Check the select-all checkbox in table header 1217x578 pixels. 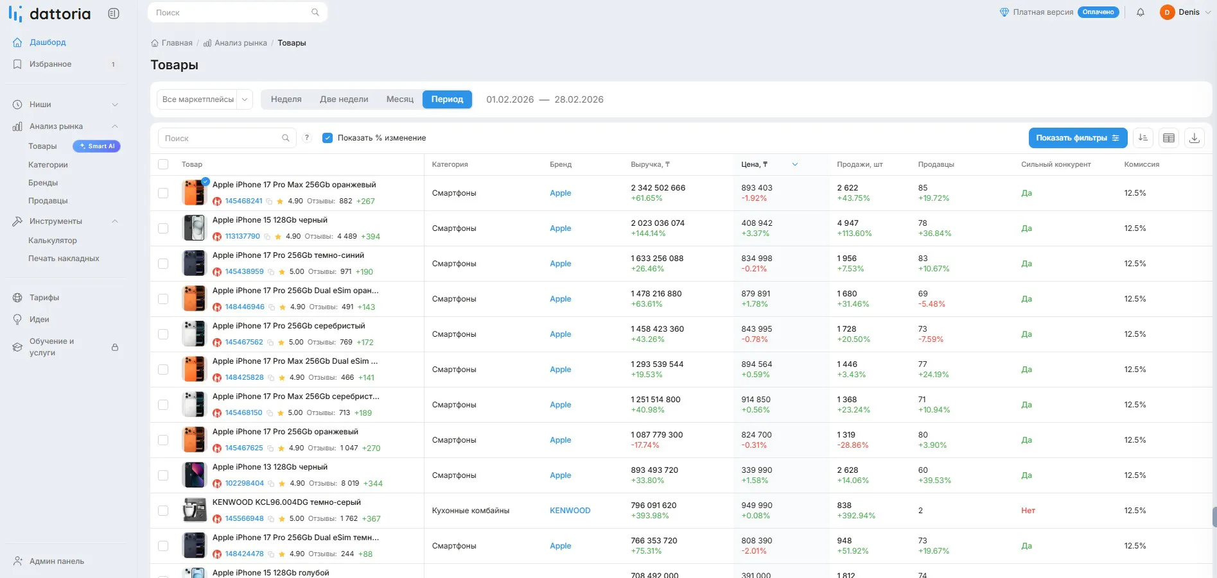[x=163, y=164]
